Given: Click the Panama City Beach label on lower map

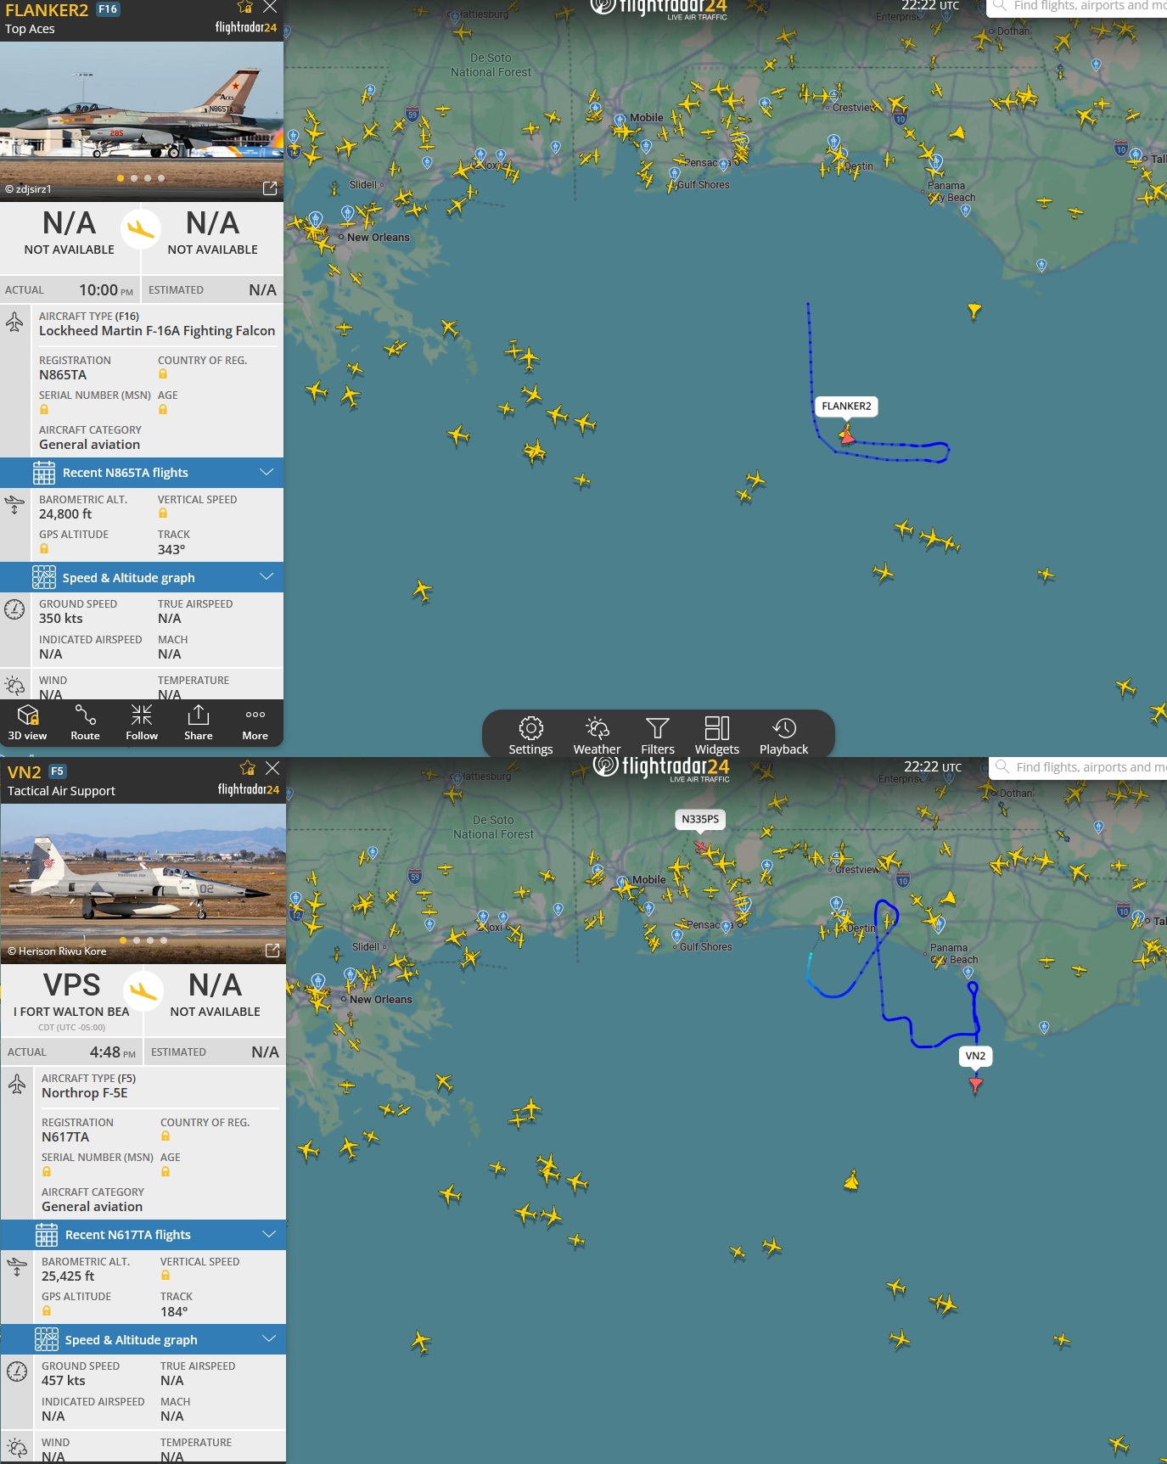Looking at the screenshot, I should pyautogui.click(x=954, y=954).
